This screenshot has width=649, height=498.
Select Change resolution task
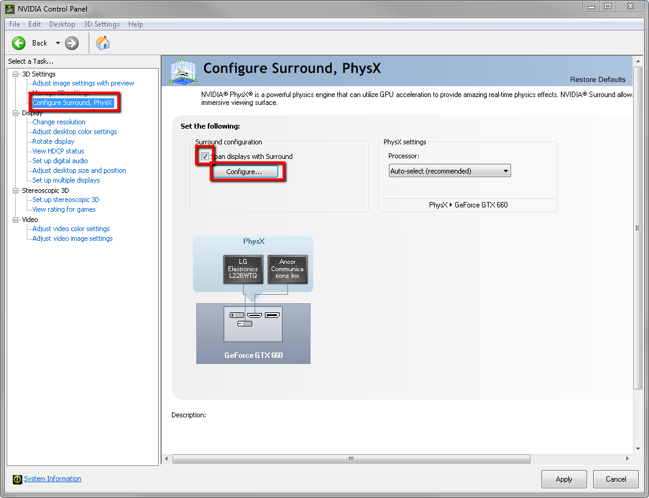point(59,122)
